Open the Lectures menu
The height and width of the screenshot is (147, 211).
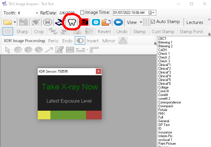[195, 22]
